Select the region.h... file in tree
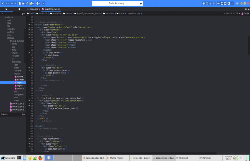250x161 pixels. click(20, 89)
